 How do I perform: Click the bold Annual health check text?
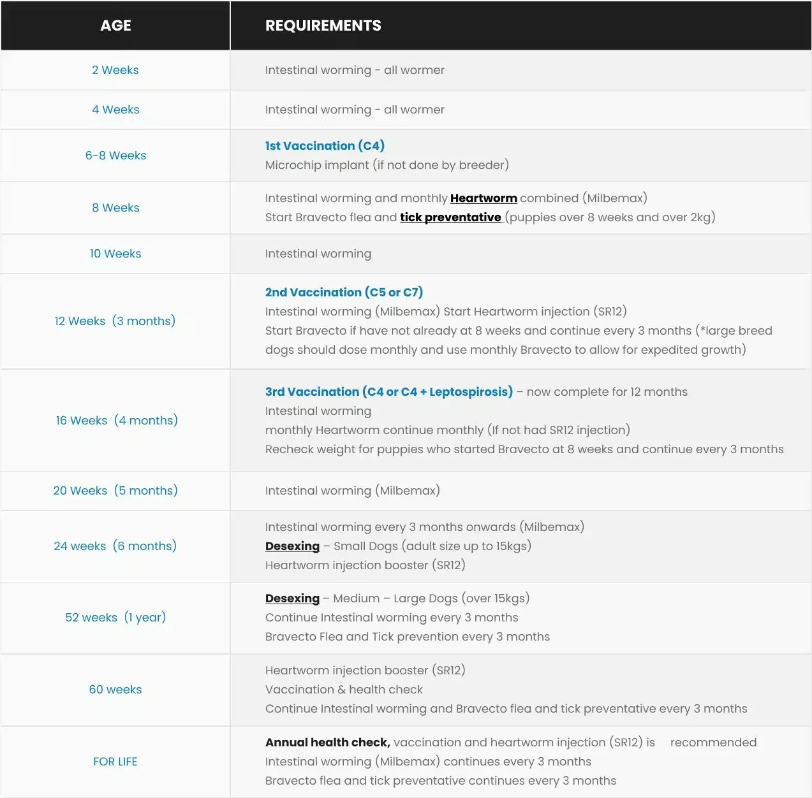[327, 743]
